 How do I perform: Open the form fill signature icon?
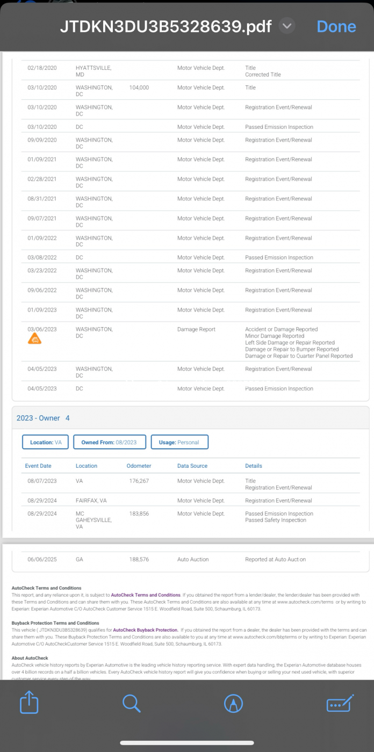click(340, 703)
